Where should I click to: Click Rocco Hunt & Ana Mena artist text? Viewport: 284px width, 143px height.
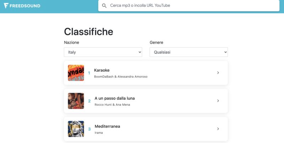pos(112,105)
